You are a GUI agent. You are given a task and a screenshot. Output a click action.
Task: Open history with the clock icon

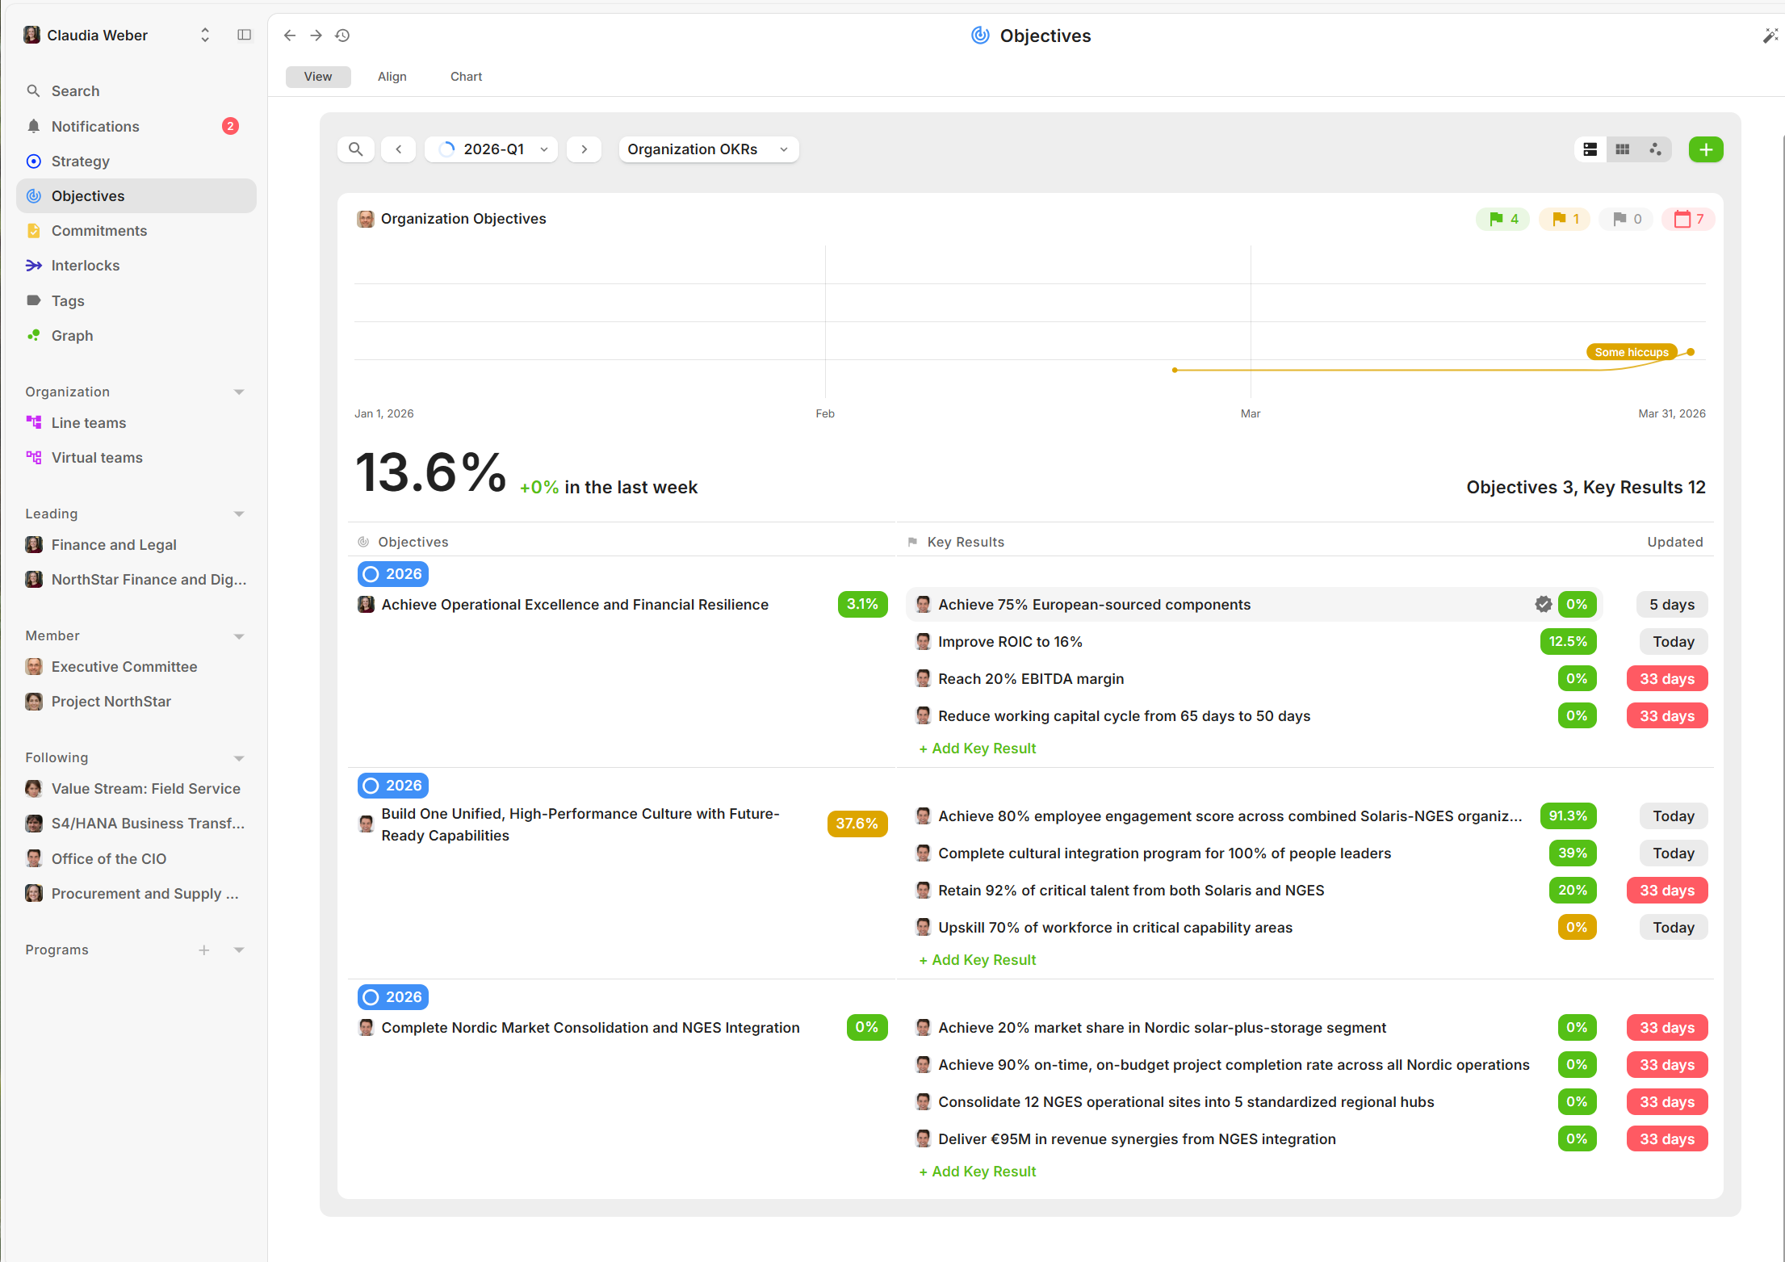coord(342,36)
